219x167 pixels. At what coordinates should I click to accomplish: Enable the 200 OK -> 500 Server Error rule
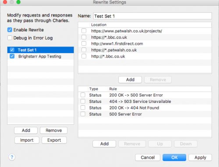pyautogui.click(x=83, y=95)
